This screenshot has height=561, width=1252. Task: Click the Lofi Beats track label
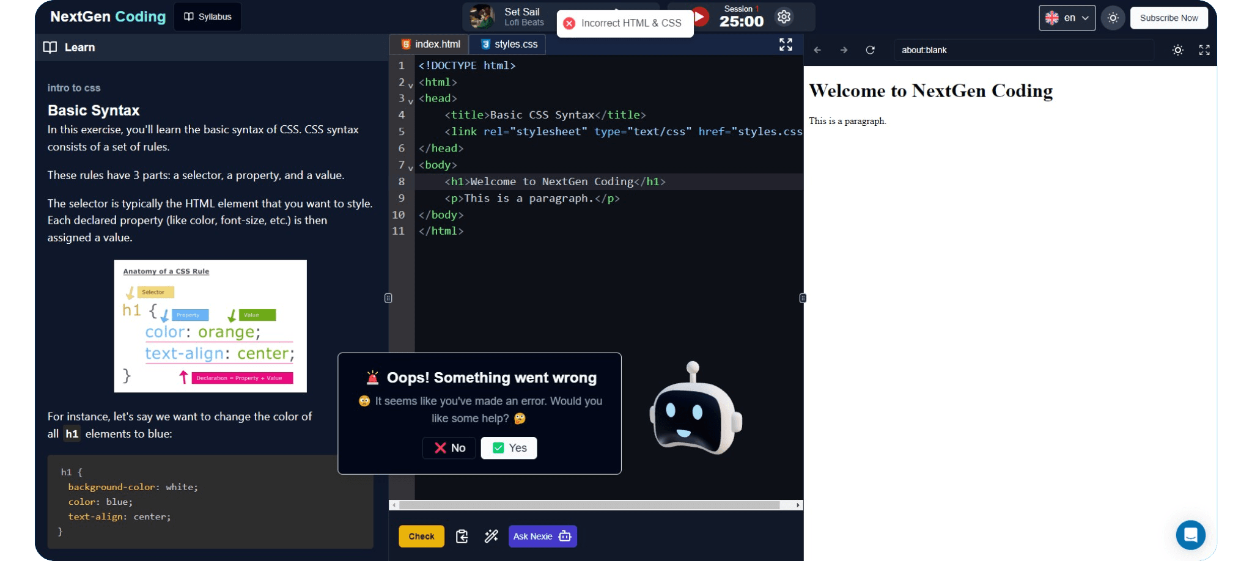pos(524,23)
